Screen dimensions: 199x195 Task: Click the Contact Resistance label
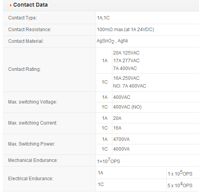[x=30, y=30]
